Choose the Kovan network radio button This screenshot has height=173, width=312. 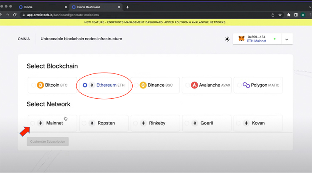coord(238,123)
